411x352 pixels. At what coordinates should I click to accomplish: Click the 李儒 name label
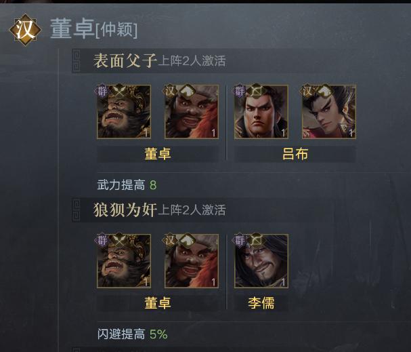261,303
